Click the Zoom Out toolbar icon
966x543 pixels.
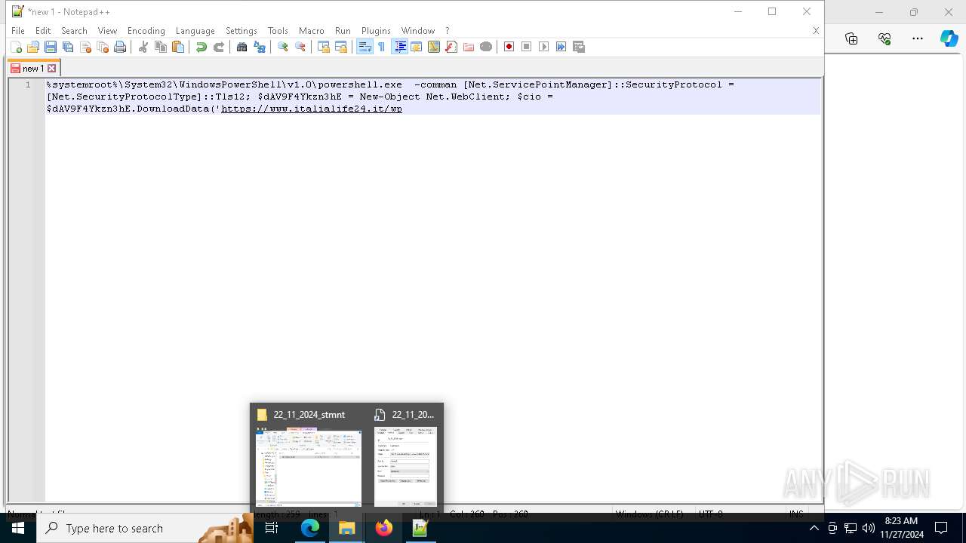click(300, 47)
